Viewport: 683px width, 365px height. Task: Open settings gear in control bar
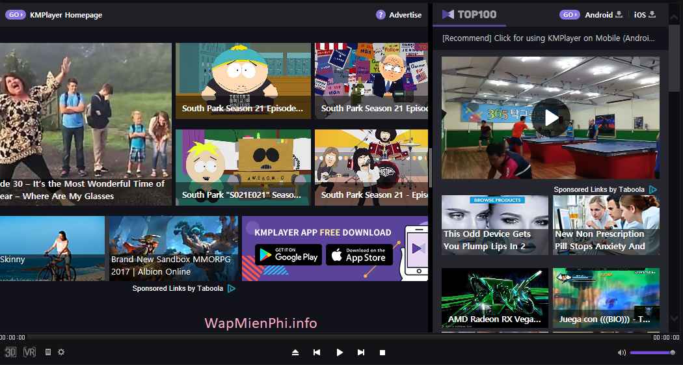click(x=61, y=352)
